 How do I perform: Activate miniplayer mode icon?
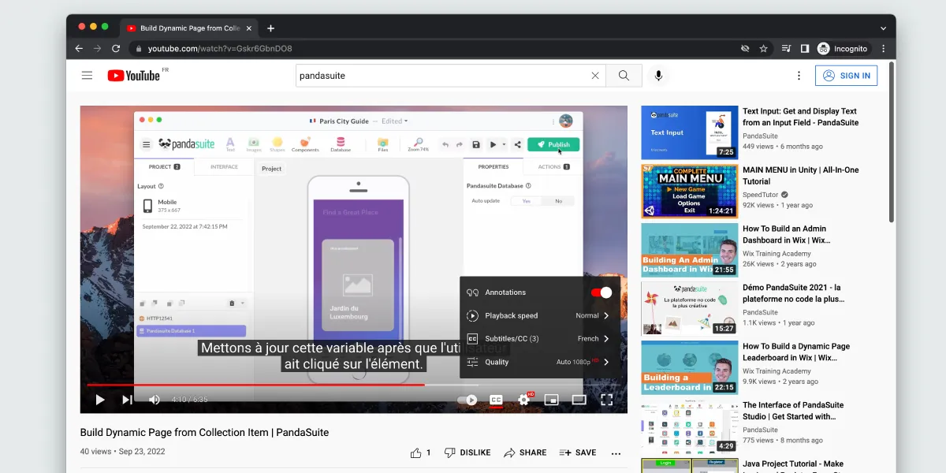click(551, 400)
